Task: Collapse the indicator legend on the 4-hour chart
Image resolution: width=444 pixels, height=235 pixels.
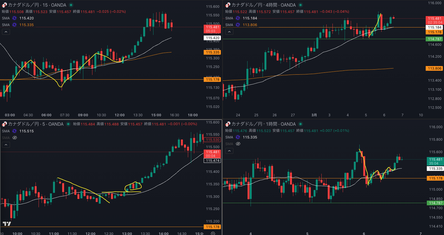Action: click(229, 32)
